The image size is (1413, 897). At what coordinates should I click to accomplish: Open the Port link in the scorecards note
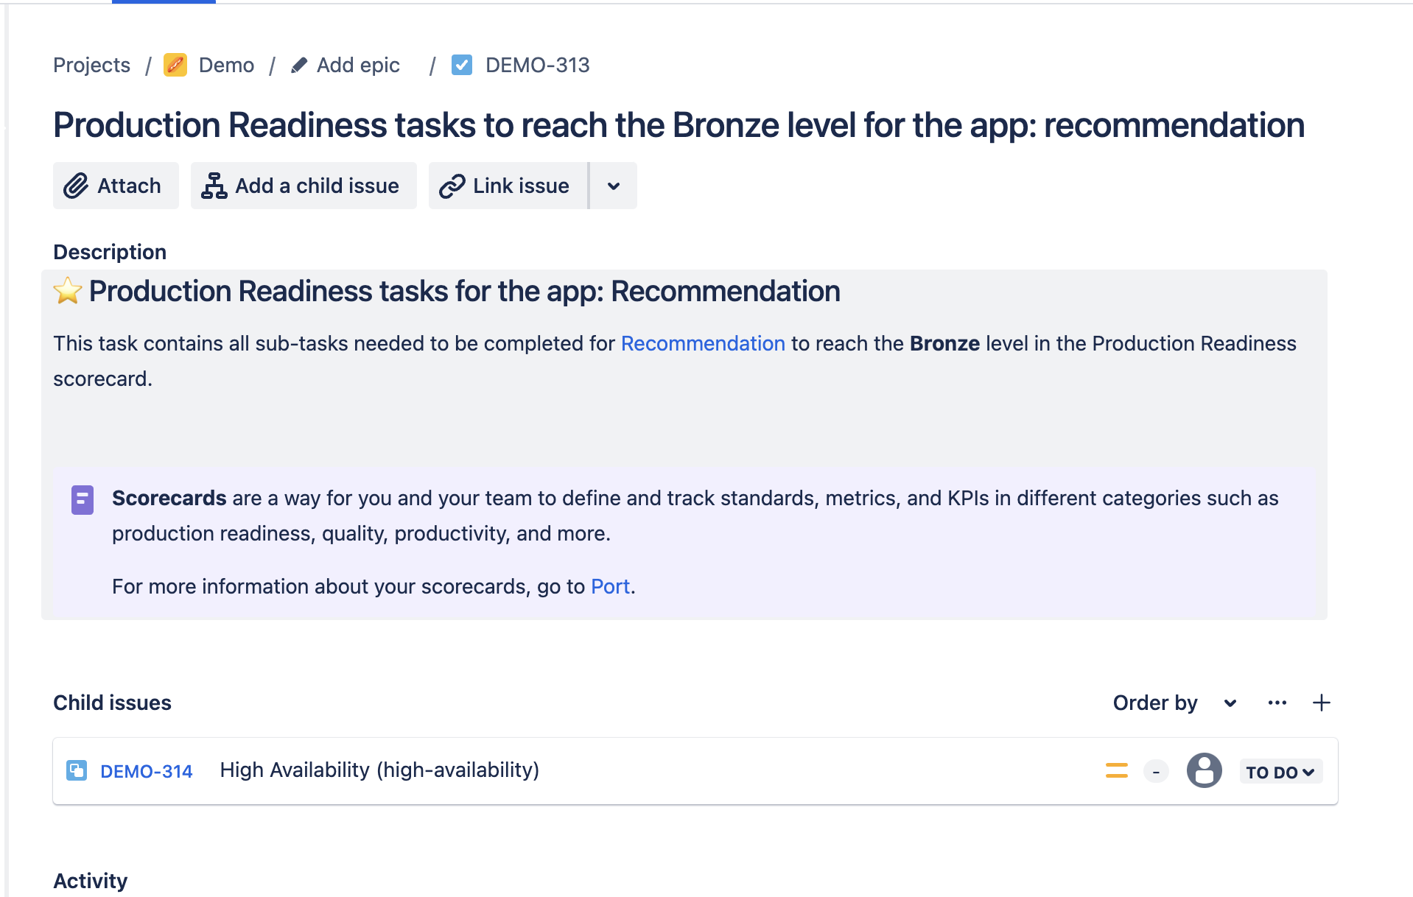click(x=609, y=586)
